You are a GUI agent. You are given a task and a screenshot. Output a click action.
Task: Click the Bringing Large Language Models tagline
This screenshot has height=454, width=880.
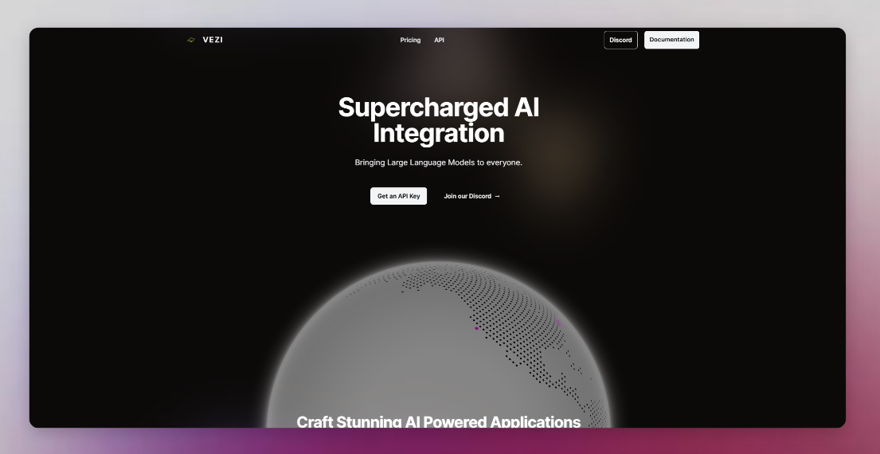(438, 162)
